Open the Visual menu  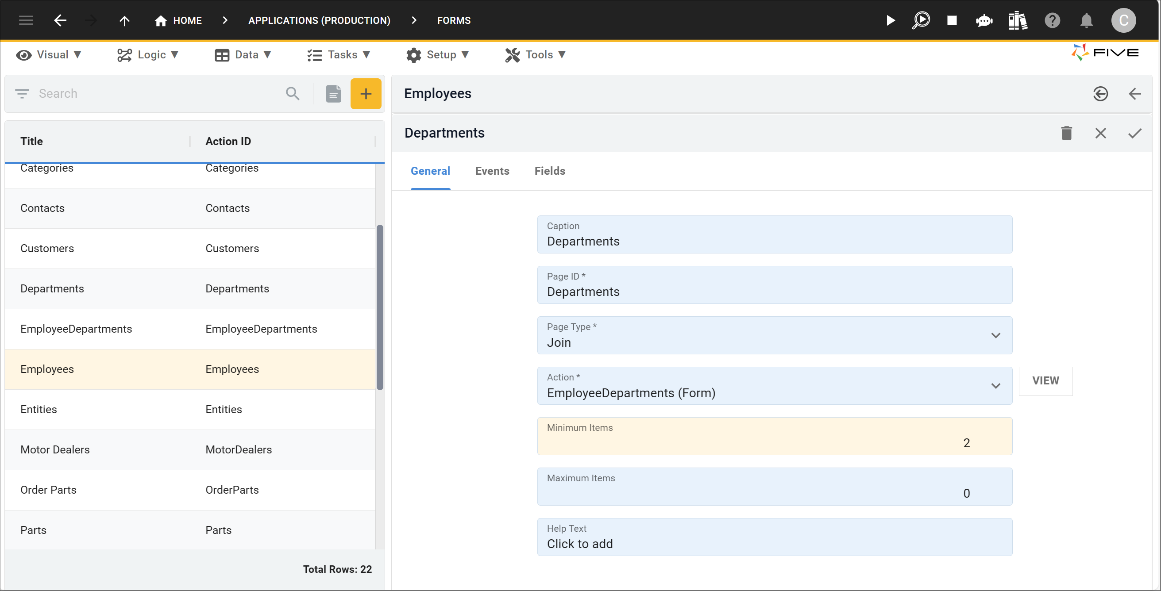tap(49, 54)
